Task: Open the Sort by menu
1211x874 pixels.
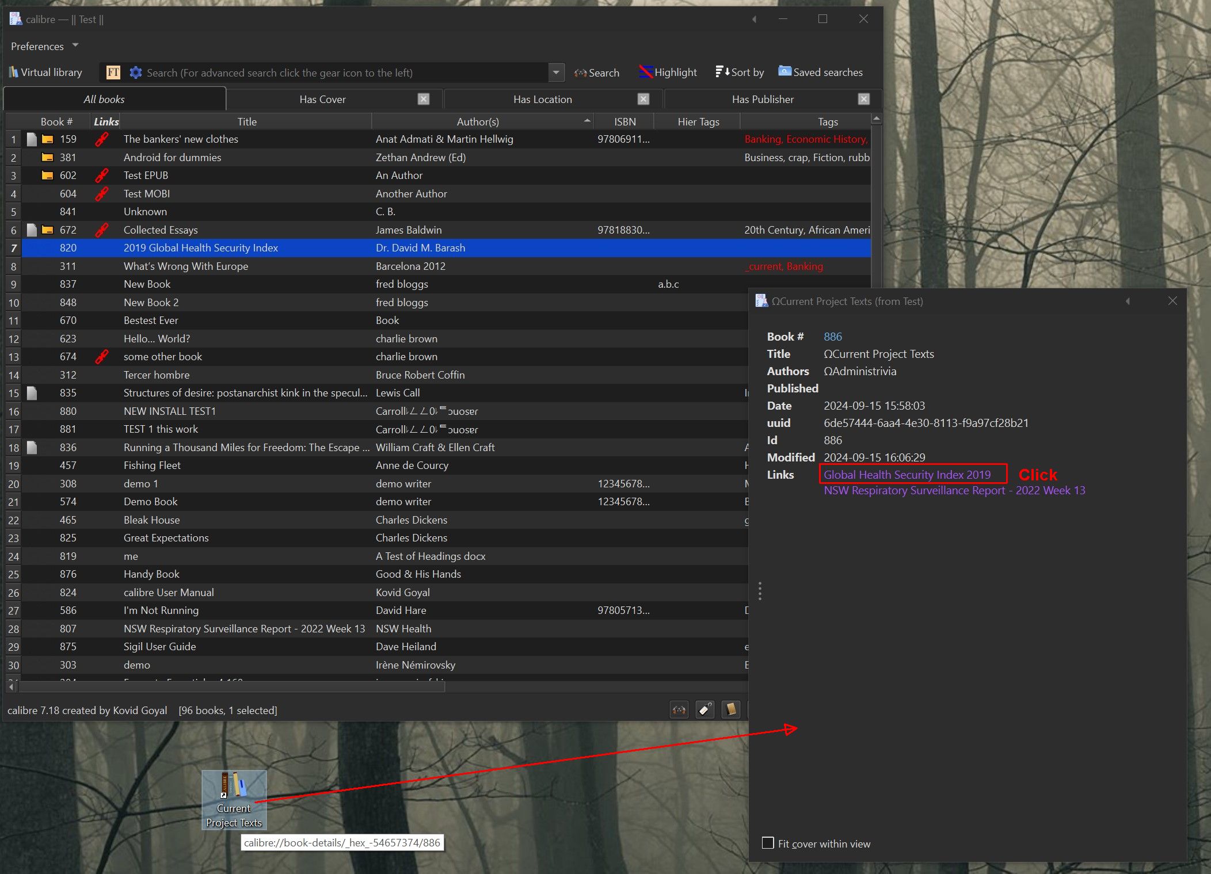Action: point(740,72)
